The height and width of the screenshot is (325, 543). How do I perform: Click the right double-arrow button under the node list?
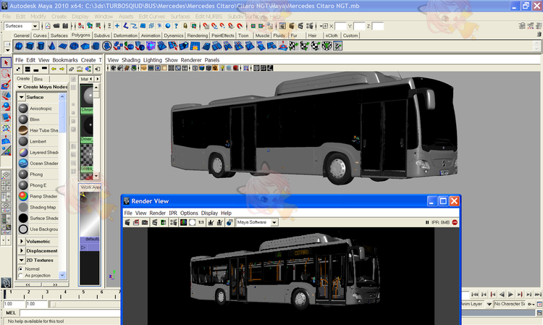click(55, 284)
